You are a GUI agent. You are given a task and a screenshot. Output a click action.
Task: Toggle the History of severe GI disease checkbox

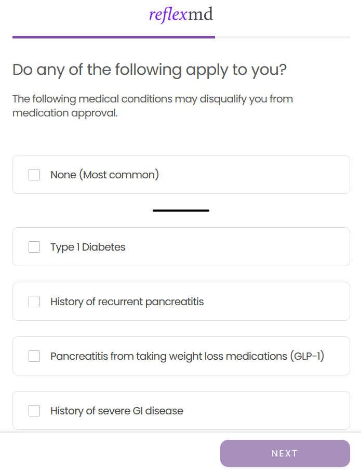pyautogui.click(x=34, y=411)
